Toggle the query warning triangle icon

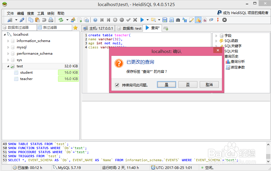tap(198, 20)
